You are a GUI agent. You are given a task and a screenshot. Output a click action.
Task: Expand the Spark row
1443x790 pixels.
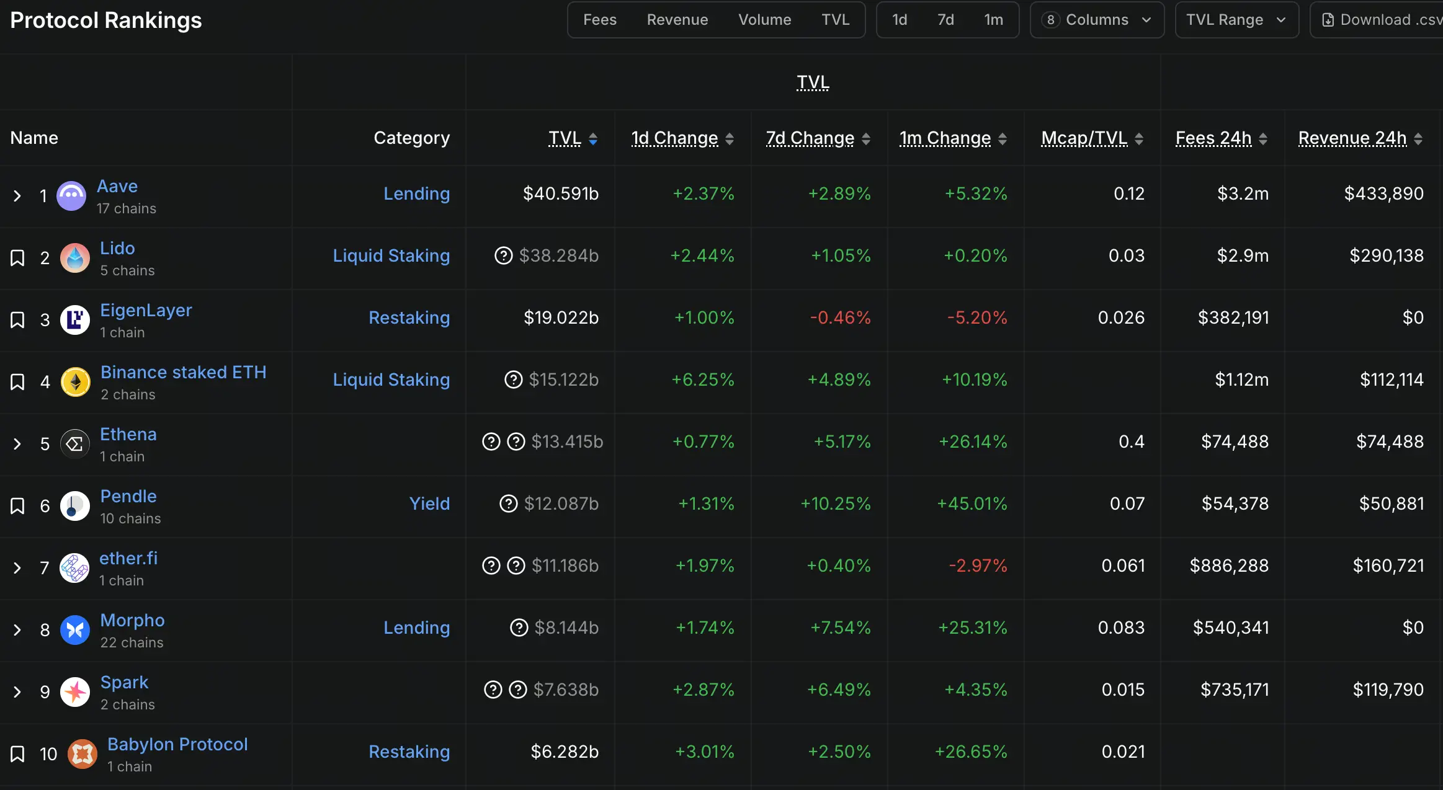pyautogui.click(x=17, y=692)
